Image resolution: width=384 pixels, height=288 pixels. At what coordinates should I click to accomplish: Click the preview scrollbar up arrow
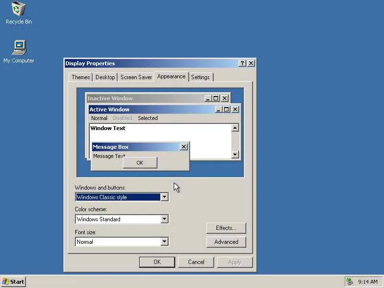235,128
